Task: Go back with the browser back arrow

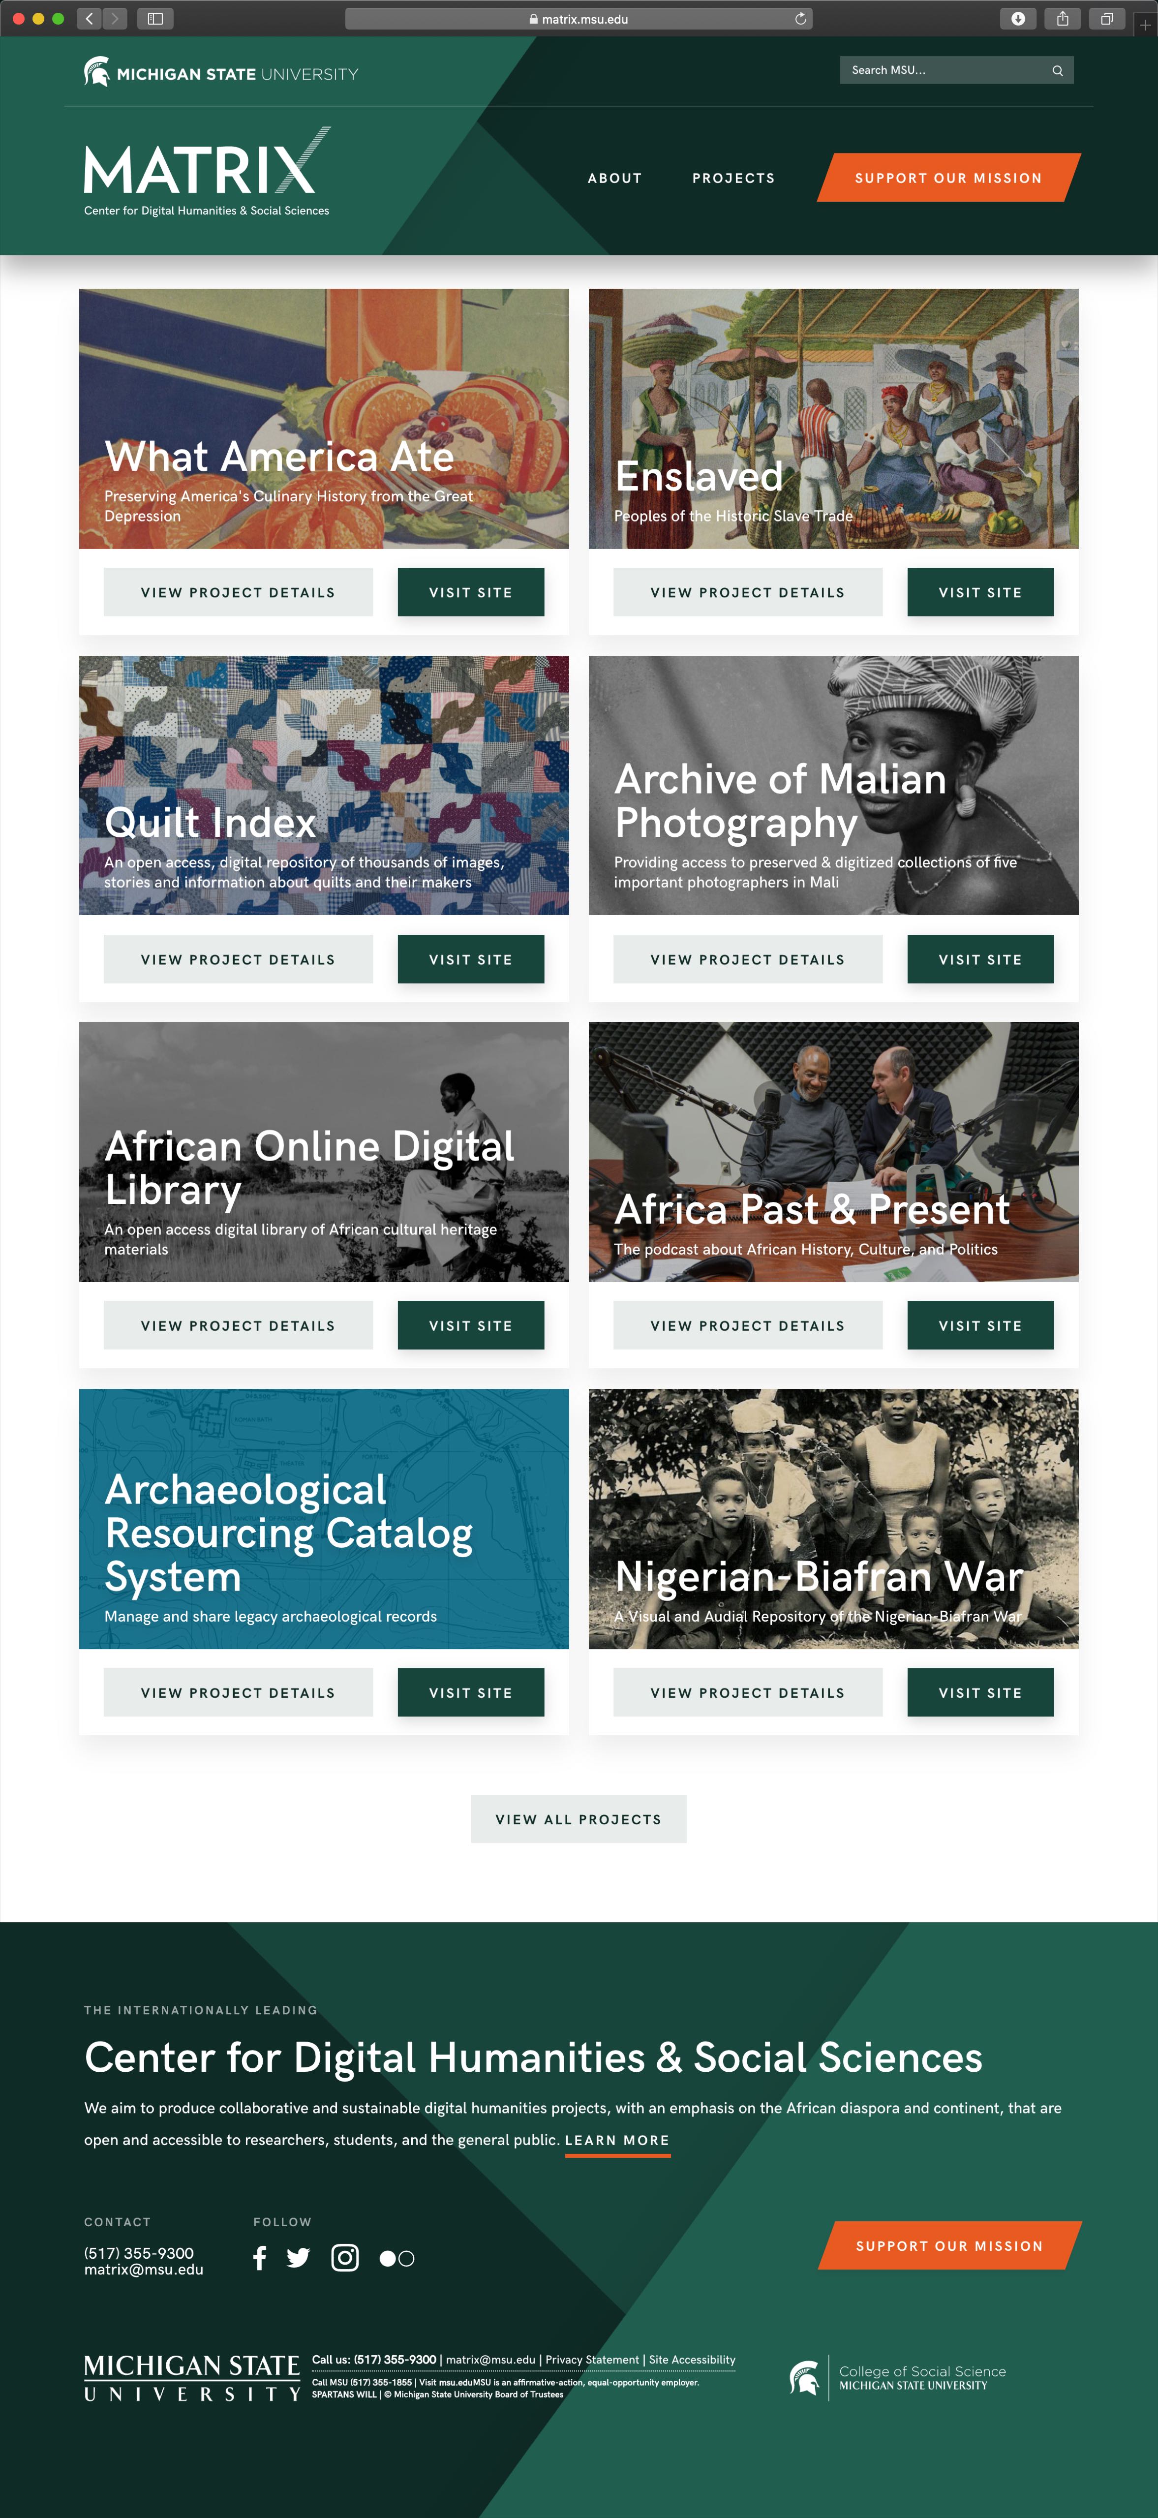Action: coord(90,19)
